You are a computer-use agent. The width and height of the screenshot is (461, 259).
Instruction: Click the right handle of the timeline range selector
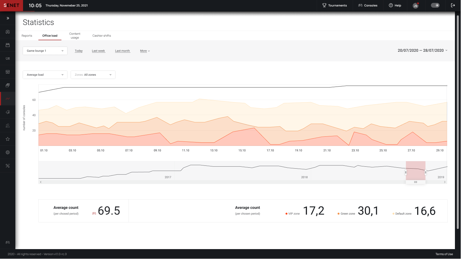click(x=425, y=172)
